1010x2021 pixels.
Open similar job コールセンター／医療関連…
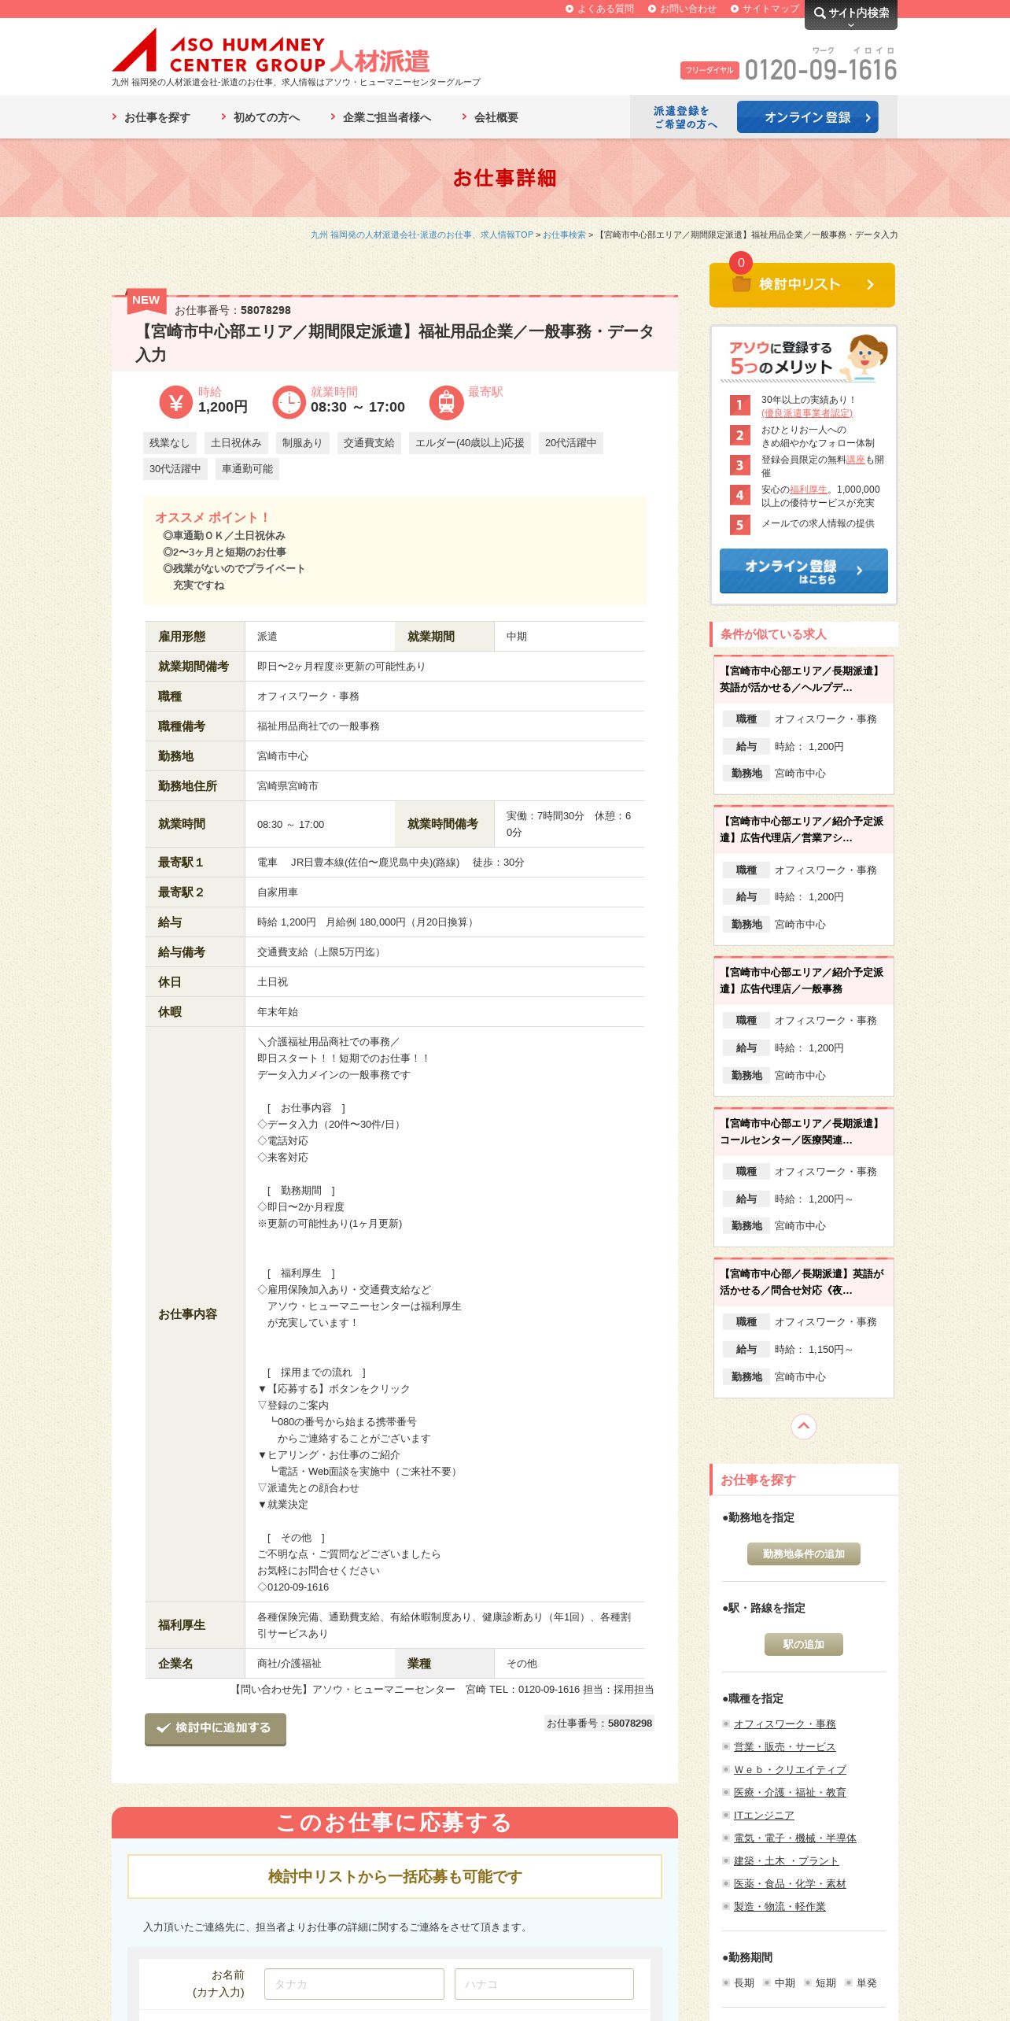coord(804,1132)
